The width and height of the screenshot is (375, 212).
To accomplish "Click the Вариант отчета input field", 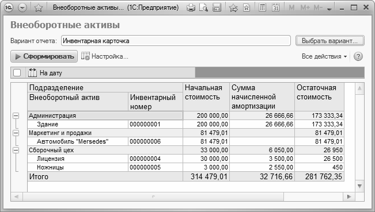I will (176, 41).
